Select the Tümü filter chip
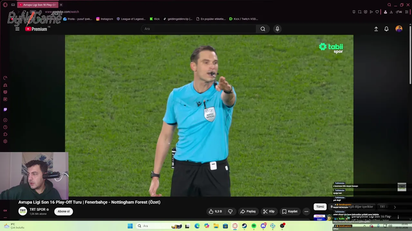This screenshot has width=412, height=231. tap(320, 207)
